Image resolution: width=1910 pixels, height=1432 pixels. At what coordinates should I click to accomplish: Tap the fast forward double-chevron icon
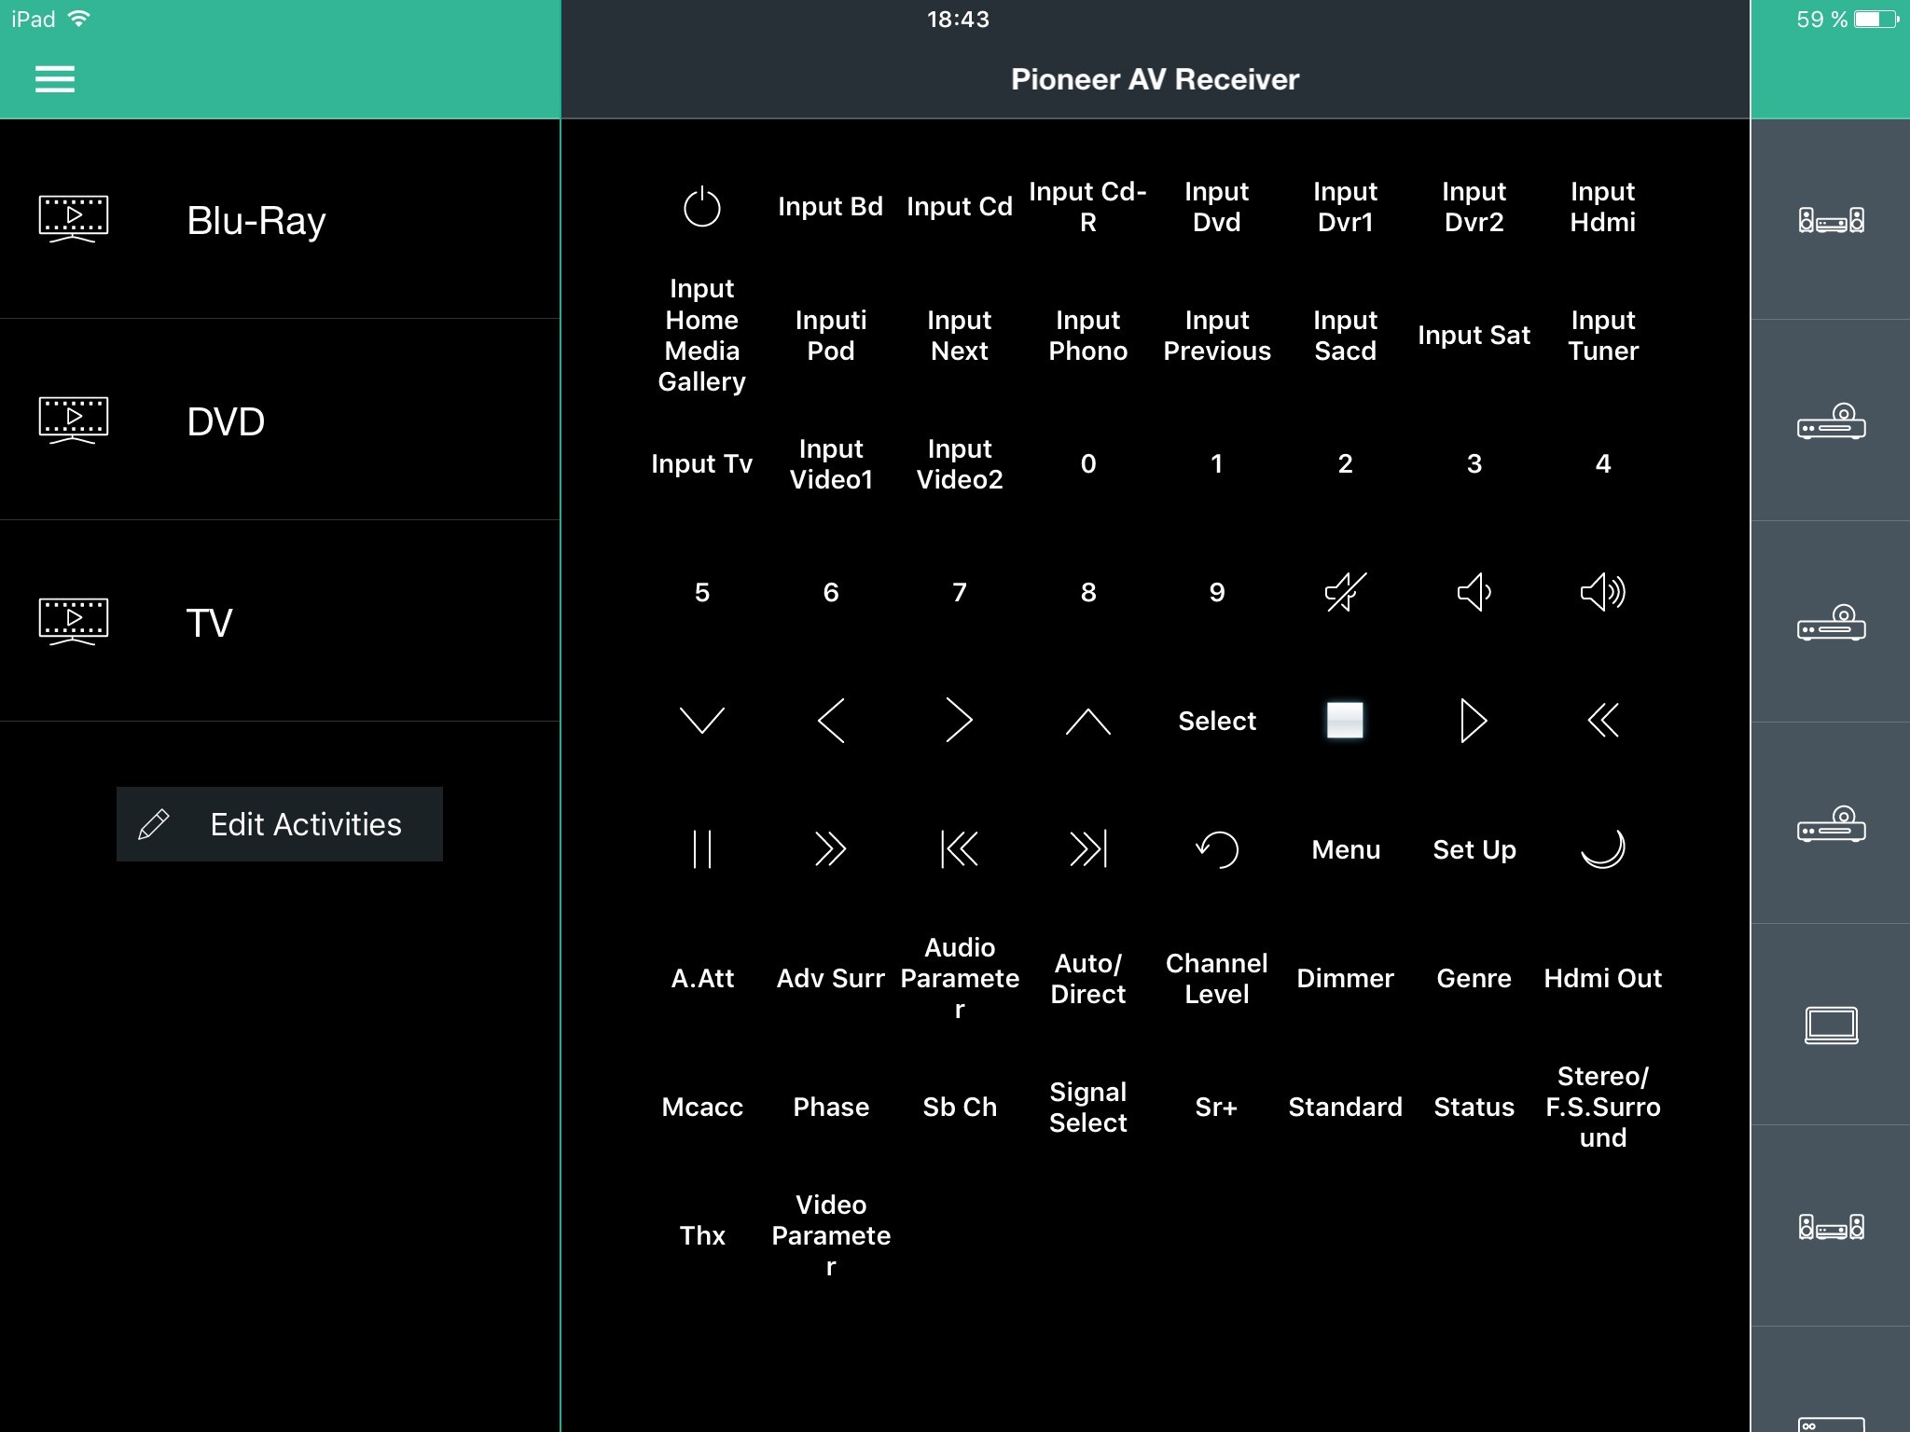click(831, 849)
